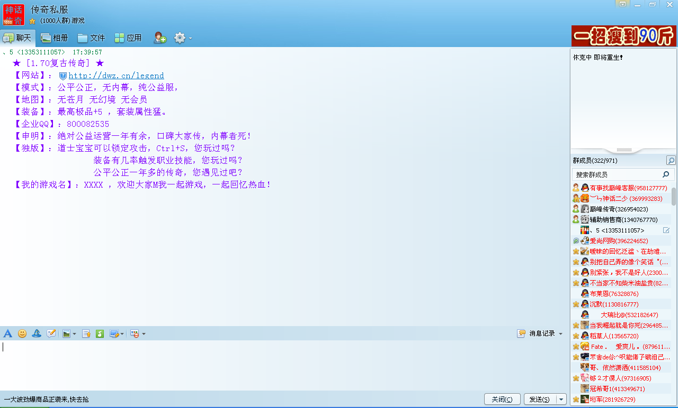
Task: Select member 当我崛起就是你死
Action: click(621, 325)
